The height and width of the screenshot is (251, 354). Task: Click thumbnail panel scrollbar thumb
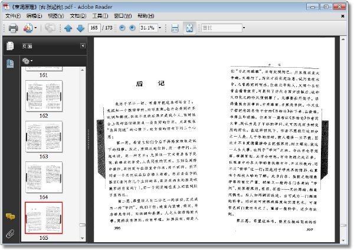tap(83, 225)
